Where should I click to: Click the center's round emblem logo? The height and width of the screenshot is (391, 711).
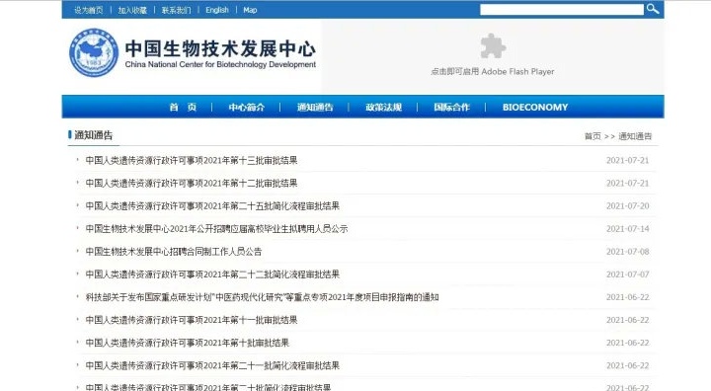[x=94, y=52]
